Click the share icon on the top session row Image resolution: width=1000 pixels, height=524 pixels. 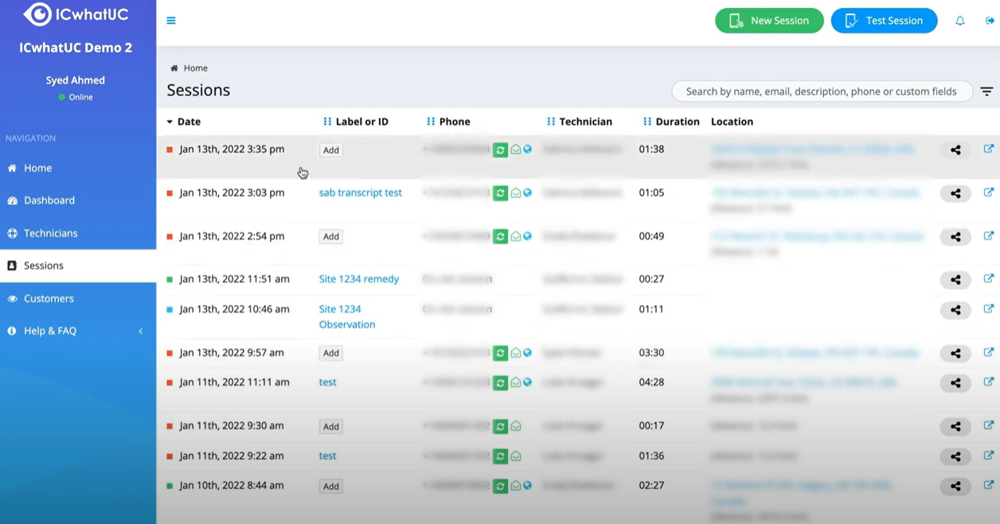pyautogui.click(x=955, y=149)
